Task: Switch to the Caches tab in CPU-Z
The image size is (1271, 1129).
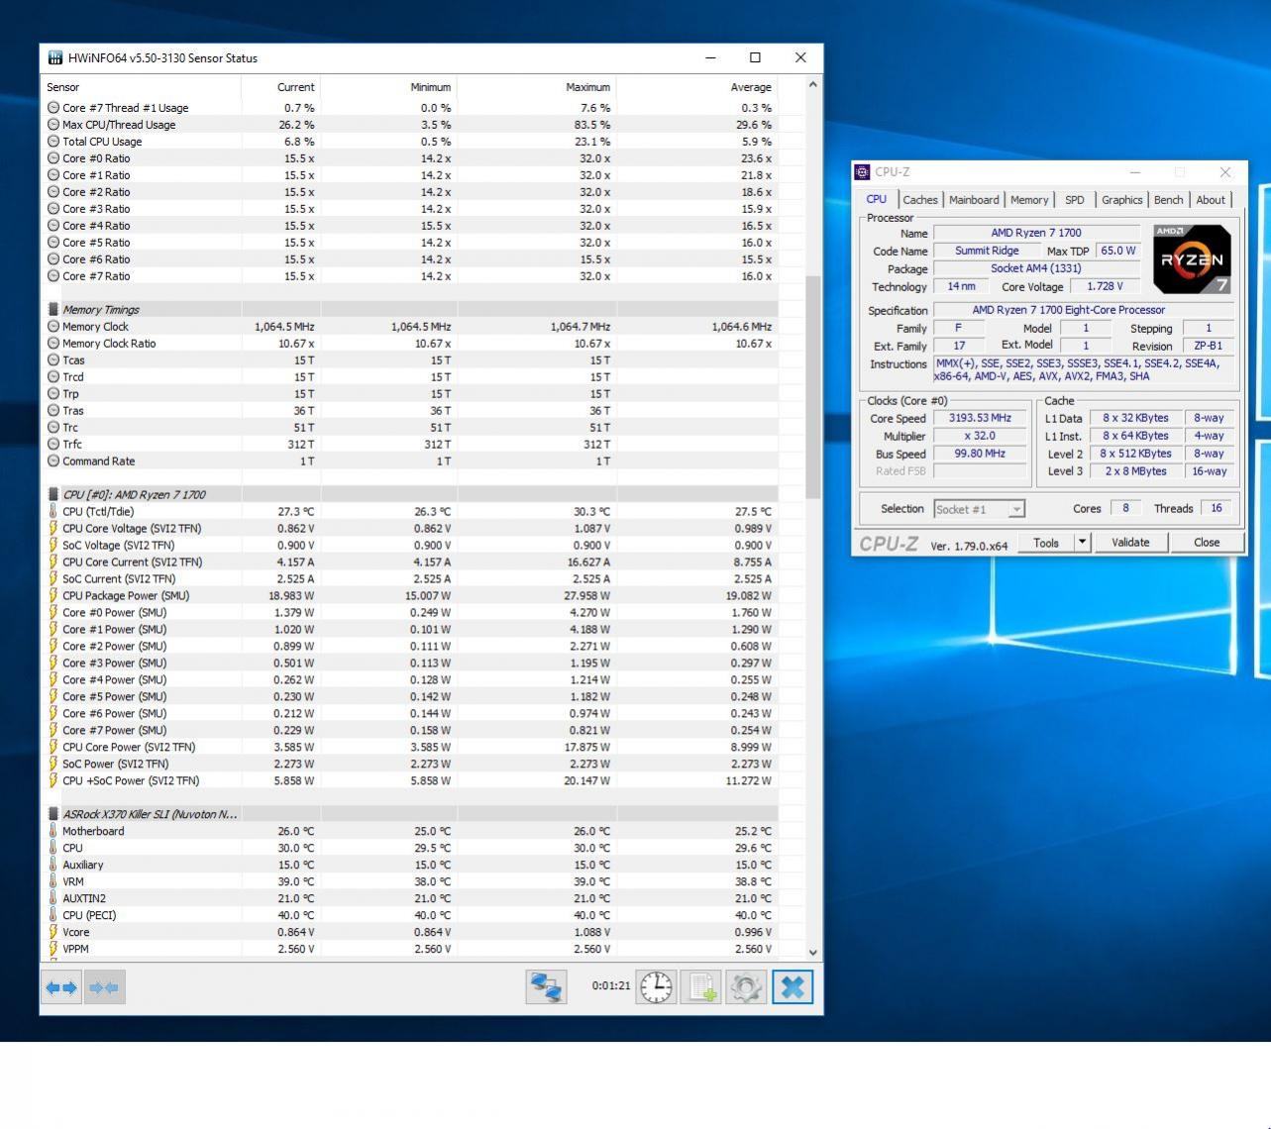Action: pyautogui.click(x=920, y=200)
